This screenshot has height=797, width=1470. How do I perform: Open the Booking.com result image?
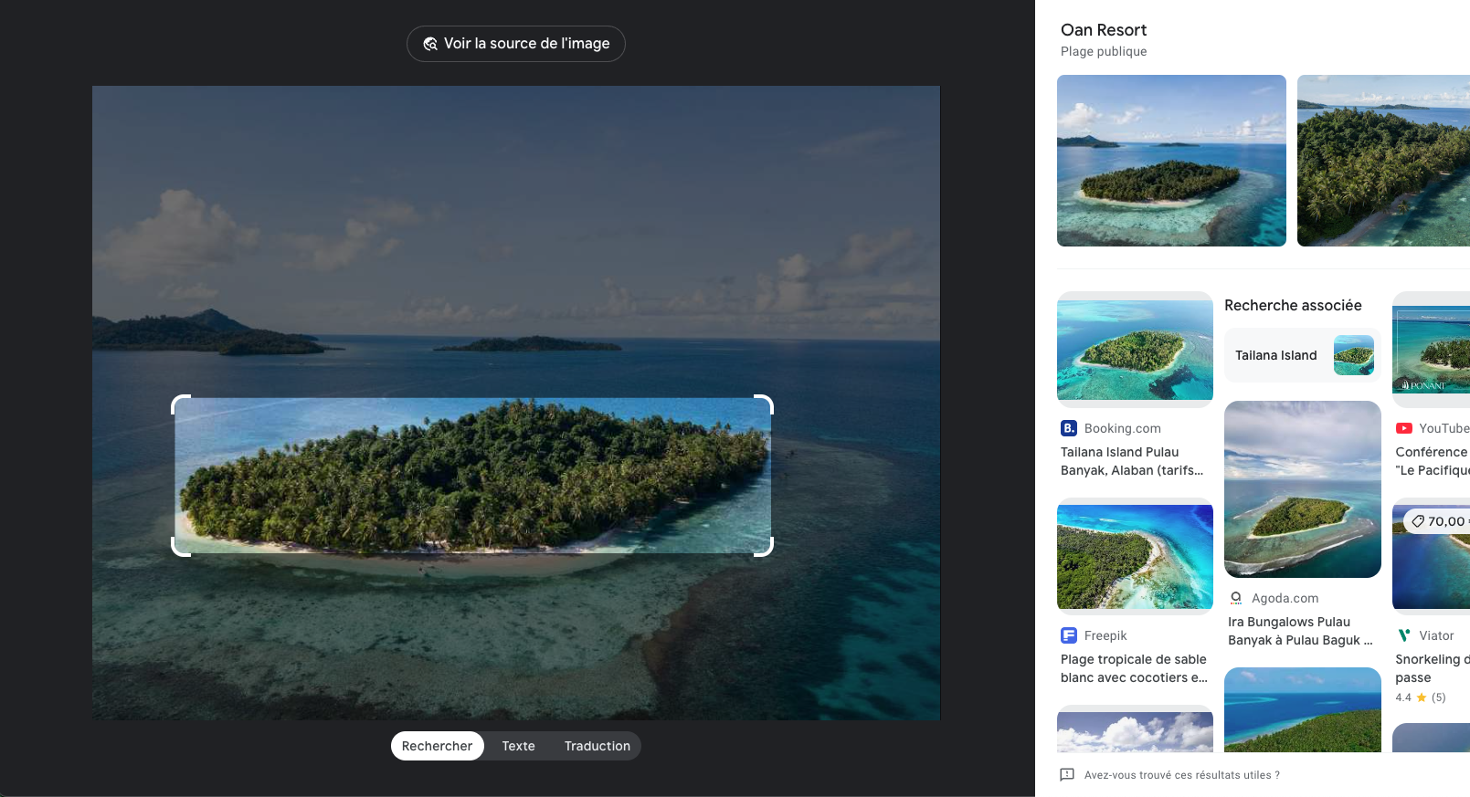coord(1135,349)
